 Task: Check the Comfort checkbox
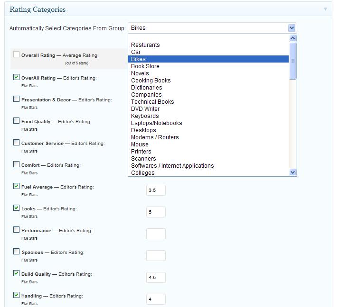tap(16, 164)
